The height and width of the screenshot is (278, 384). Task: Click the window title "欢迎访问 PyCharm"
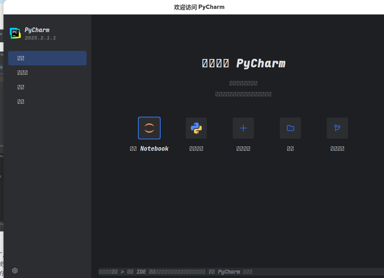coord(199,7)
